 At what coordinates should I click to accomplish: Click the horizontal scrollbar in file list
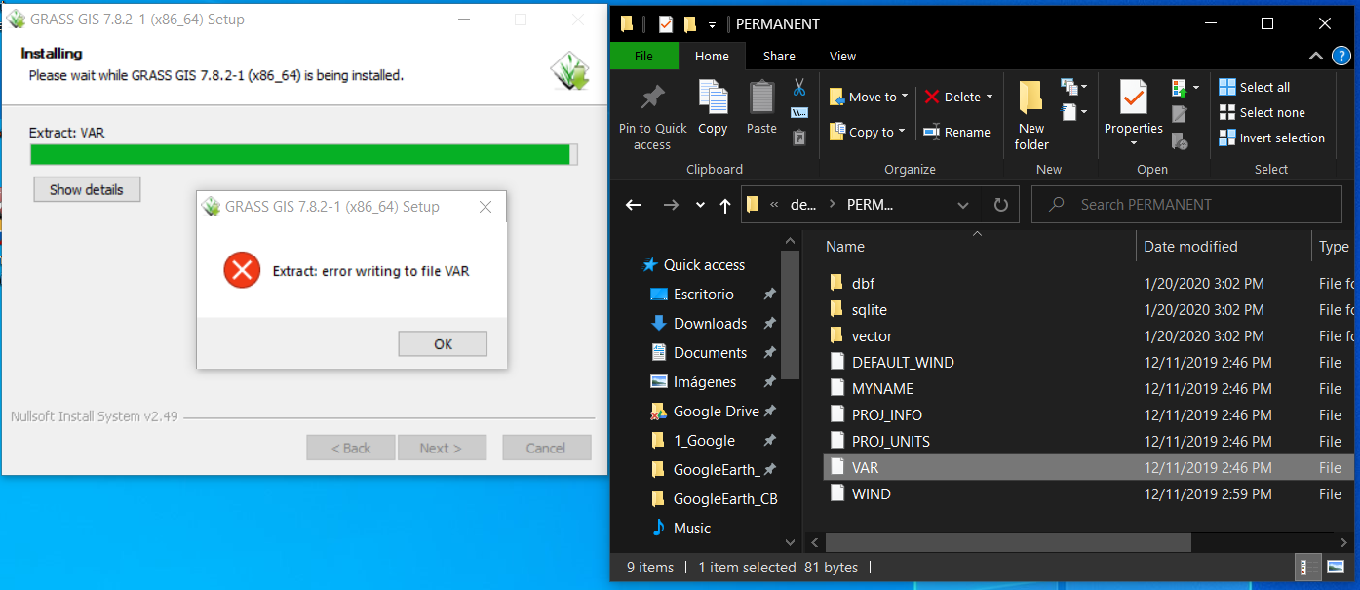click(1008, 541)
